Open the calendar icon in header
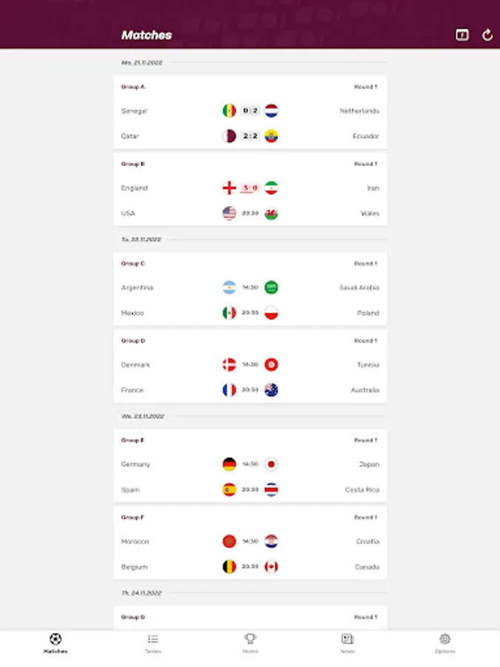The width and height of the screenshot is (500, 667). pos(462,35)
